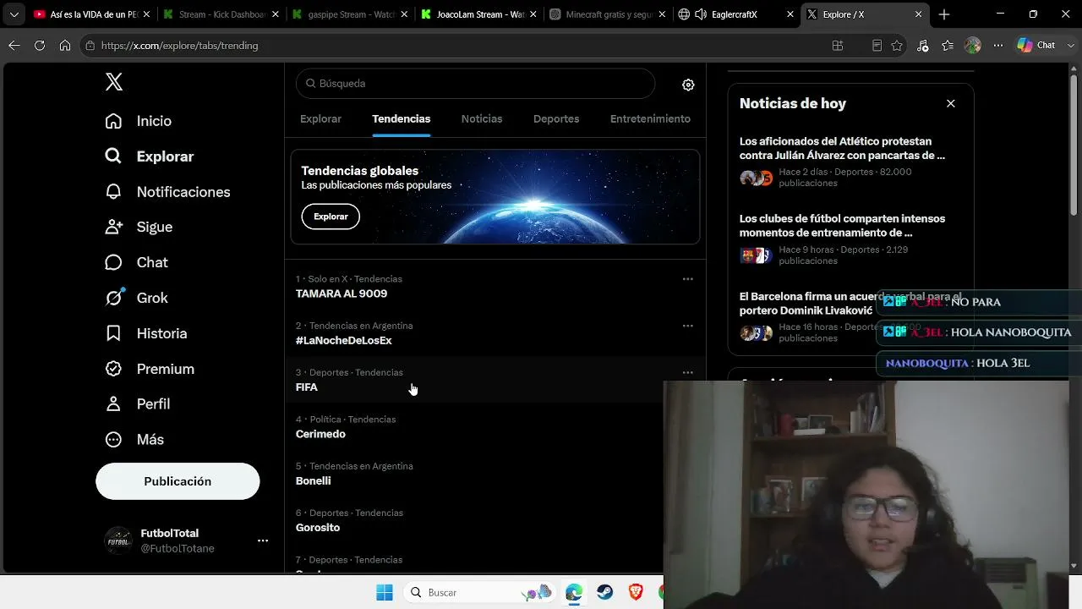The width and height of the screenshot is (1082, 609).
Task: Switch to the Deportes tab
Action: [556, 119]
